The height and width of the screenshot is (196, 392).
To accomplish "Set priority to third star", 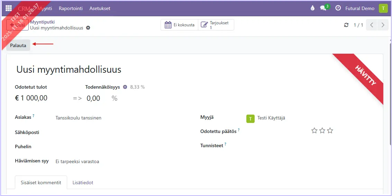I will (330, 131).
